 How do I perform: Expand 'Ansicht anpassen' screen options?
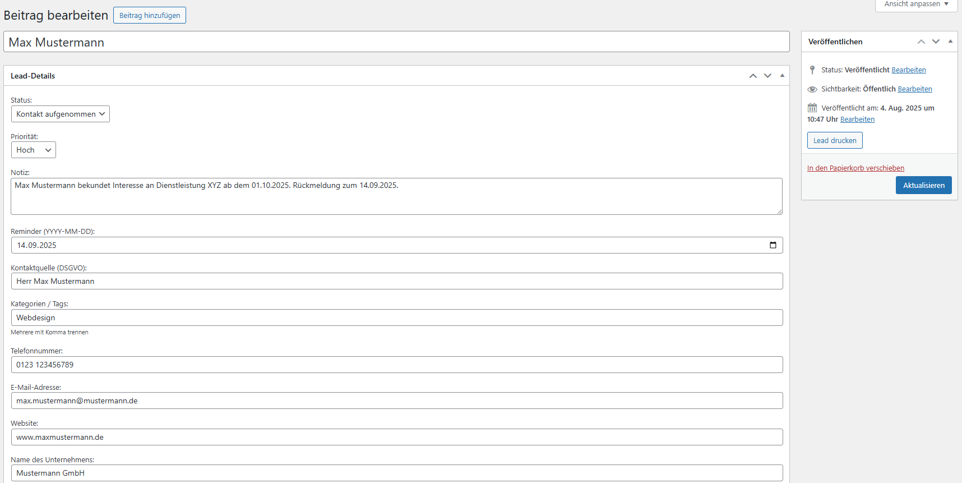(917, 4)
